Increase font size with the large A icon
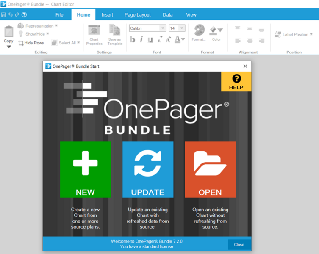319x254 pixels. (x=168, y=39)
